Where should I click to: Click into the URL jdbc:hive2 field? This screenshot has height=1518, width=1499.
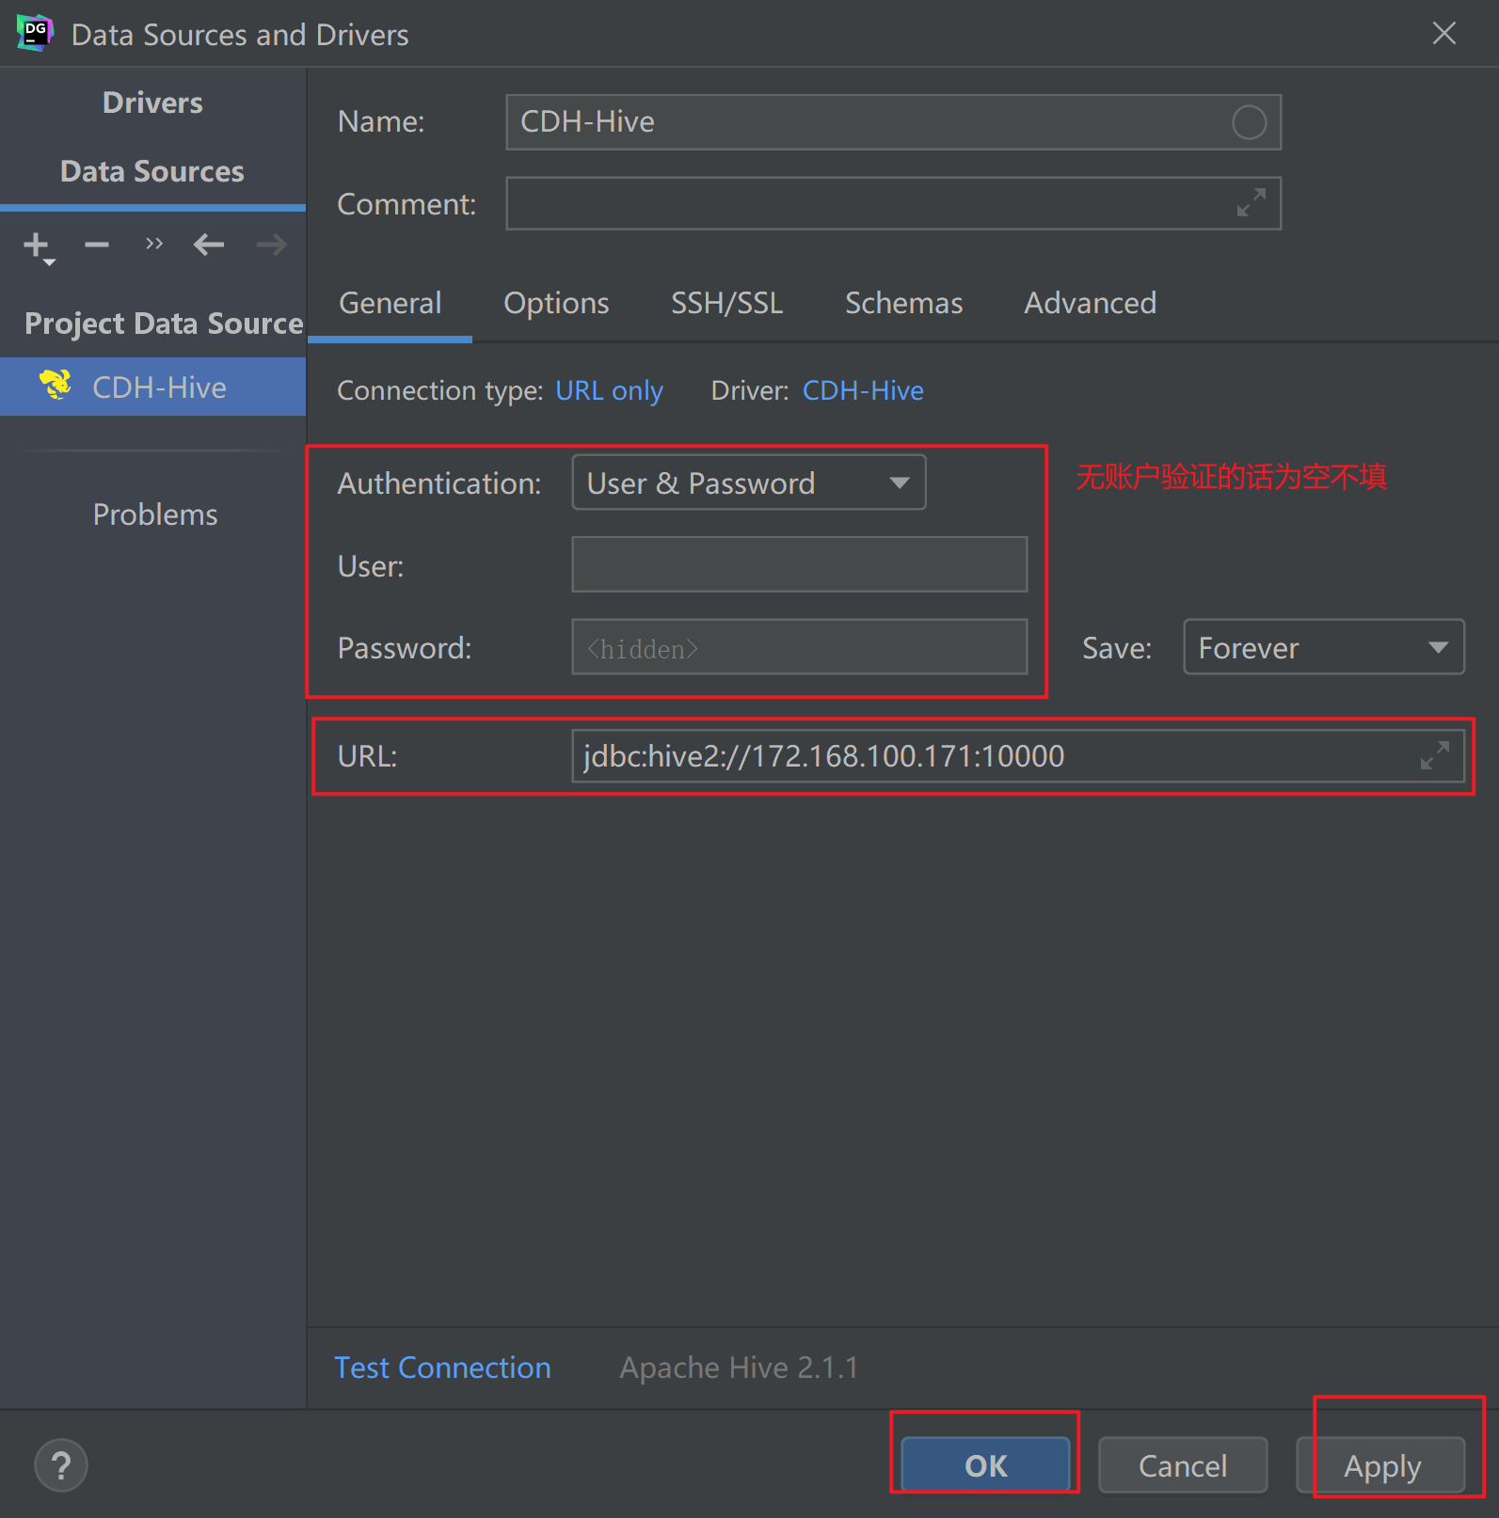tap(1017, 755)
